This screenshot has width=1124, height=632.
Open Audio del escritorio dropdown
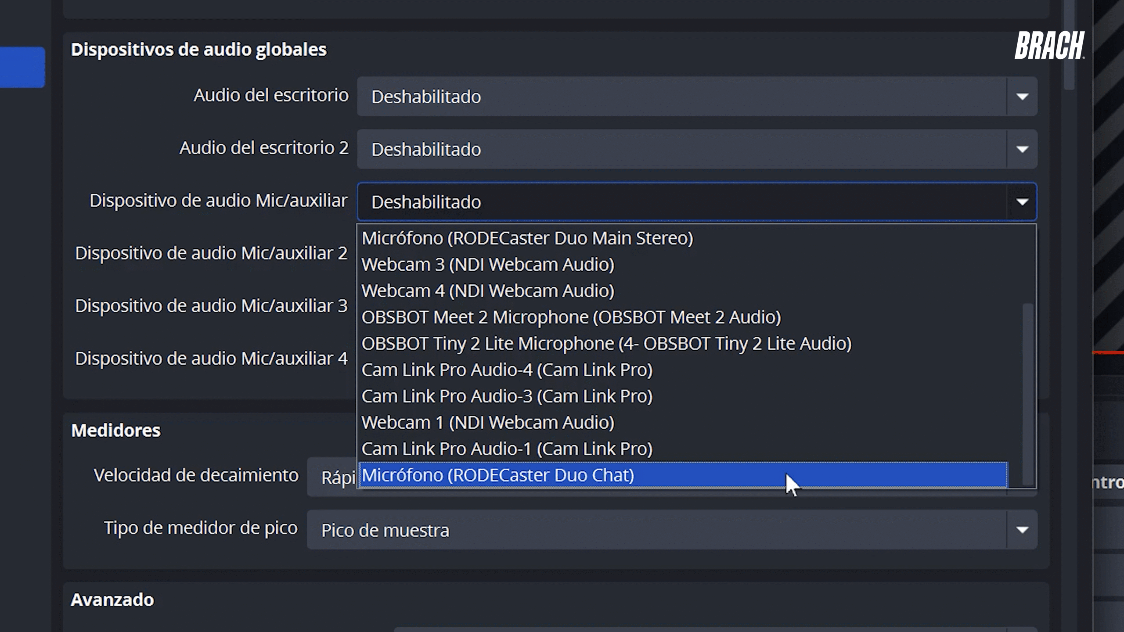(681, 97)
